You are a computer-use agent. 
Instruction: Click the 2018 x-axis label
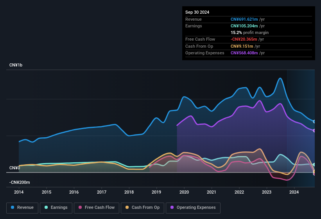(x=129, y=192)
